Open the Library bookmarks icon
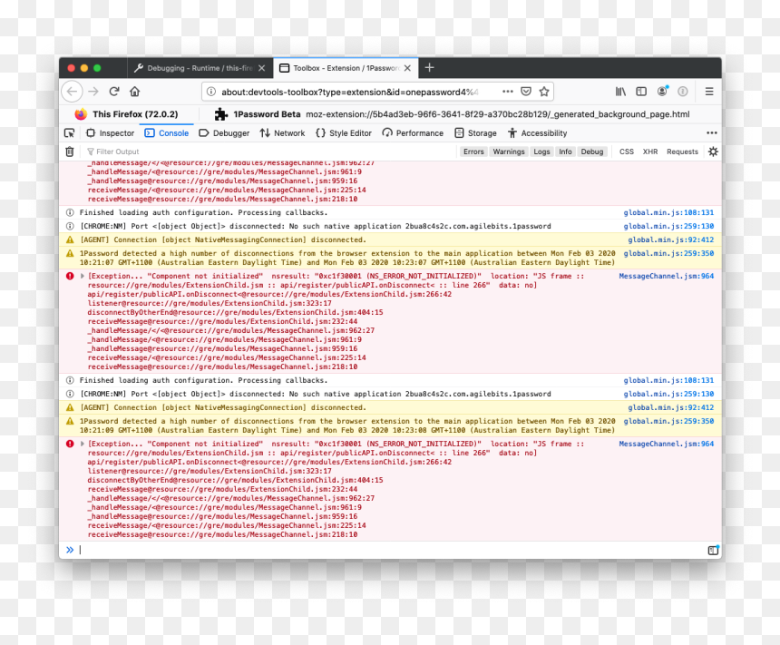Image resolution: width=780 pixels, height=645 pixels. tap(620, 92)
